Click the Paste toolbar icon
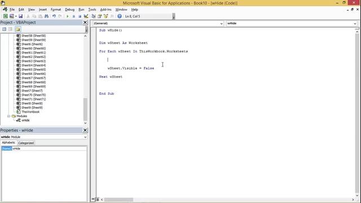The image size is (361, 203). click(40, 16)
